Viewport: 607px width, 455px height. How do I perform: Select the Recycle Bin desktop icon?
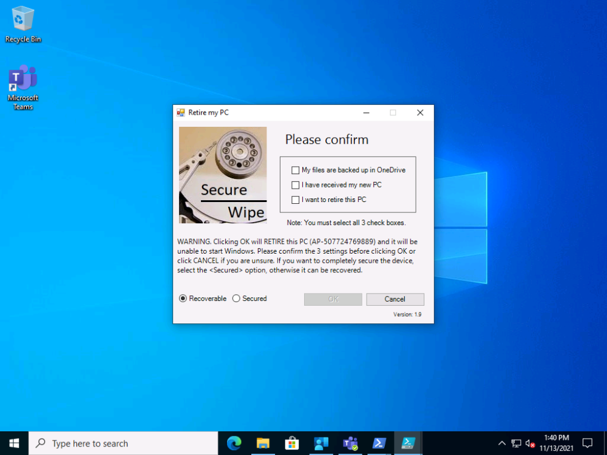pos(23,25)
